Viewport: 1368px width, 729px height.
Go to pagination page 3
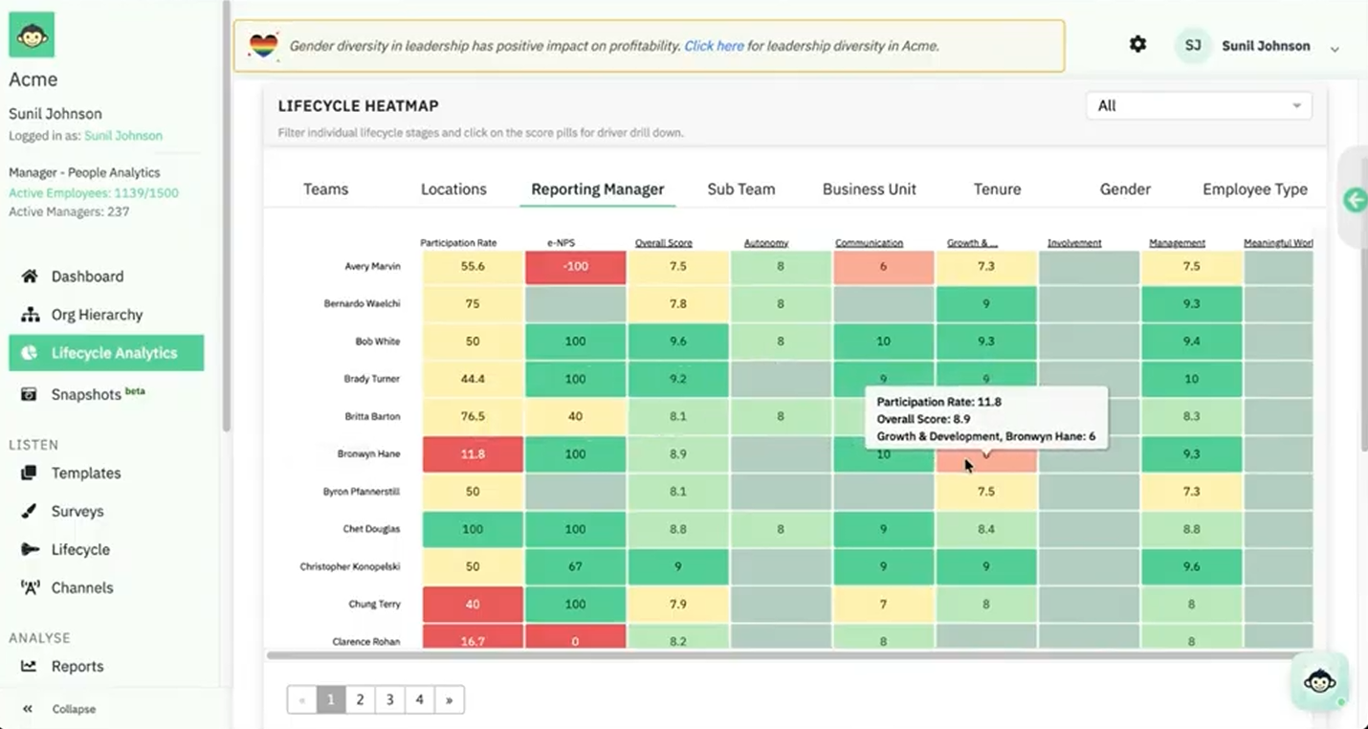[x=389, y=699]
